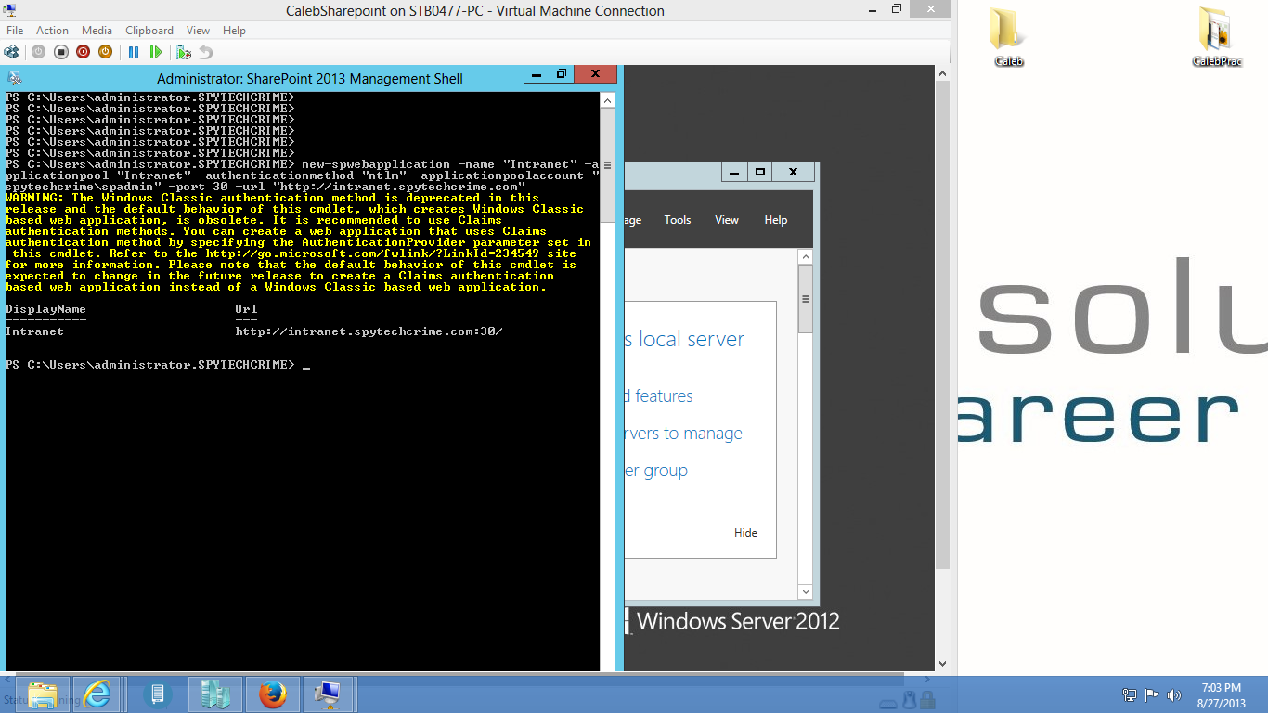Click the volume speaker tray icon
This screenshot has width=1268, height=713.
tap(1174, 694)
